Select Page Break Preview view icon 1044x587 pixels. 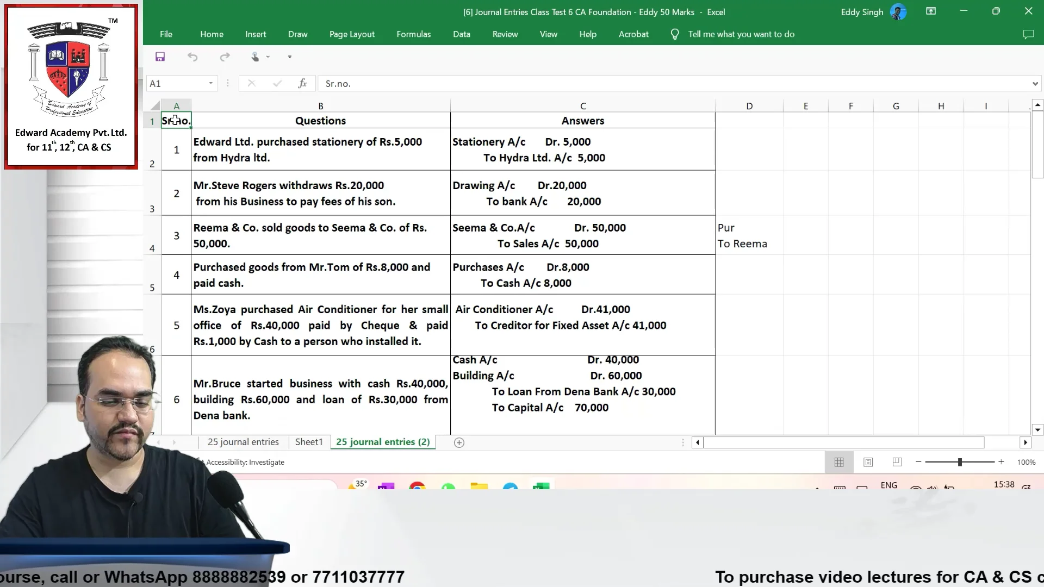tap(897, 462)
